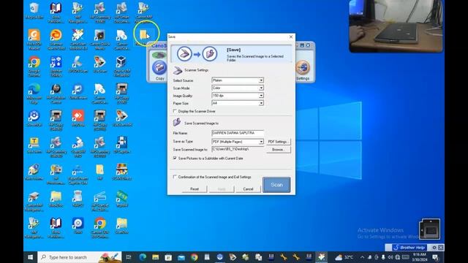Image resolution: width=468 pixels, height=263 pixels.
Task: Select the Google Chrome desktop shortcut
Action: click(34, 66)
